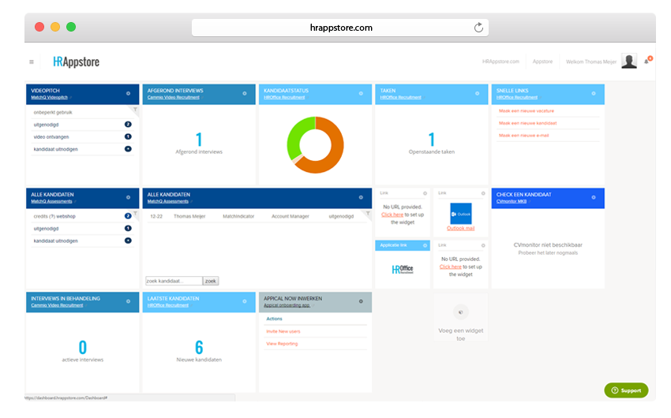
Task: Open Appstore link in header
Action: click(542, 62)
